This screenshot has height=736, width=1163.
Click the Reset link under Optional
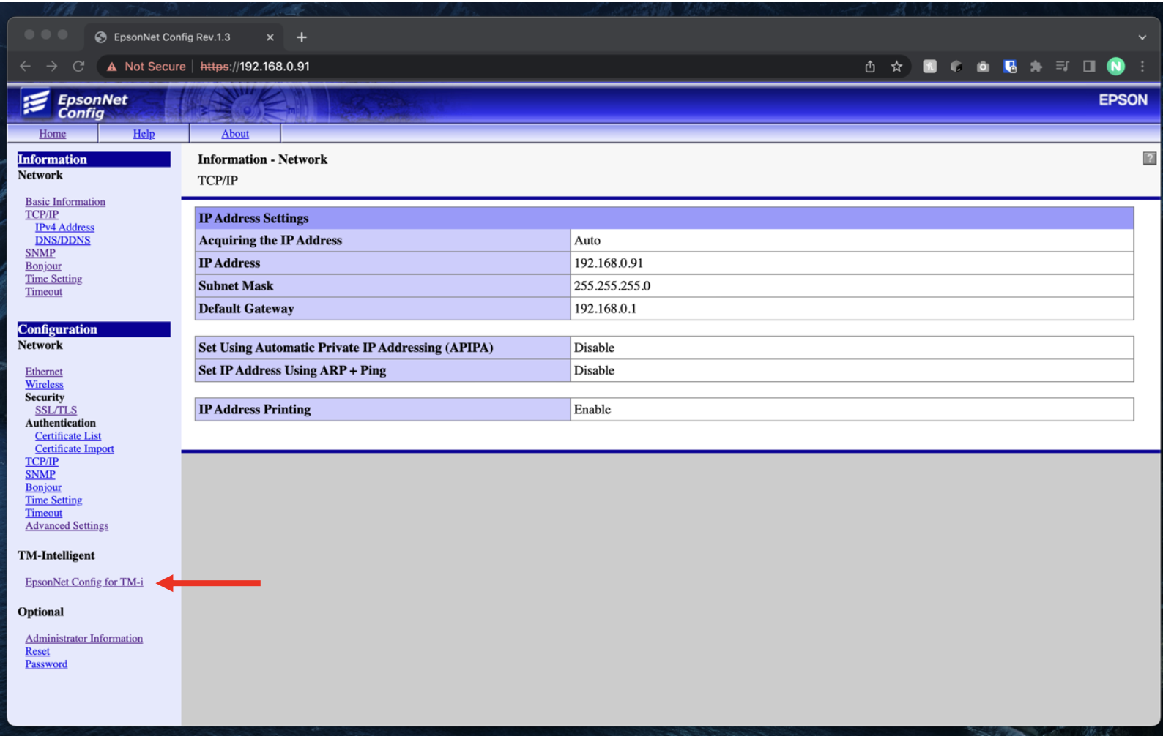click(x=37, y=651)
